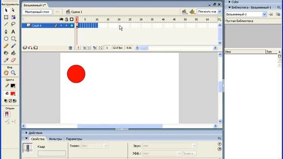
Task: Click the No Color icon
Action: pyautogui.click(x=10, y=101)
